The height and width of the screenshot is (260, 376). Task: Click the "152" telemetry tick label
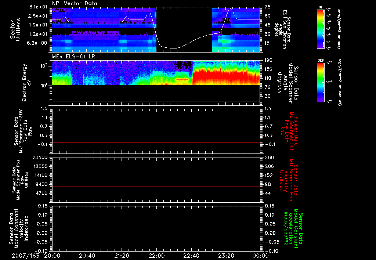pyautogui.click(x=269, y=175)
